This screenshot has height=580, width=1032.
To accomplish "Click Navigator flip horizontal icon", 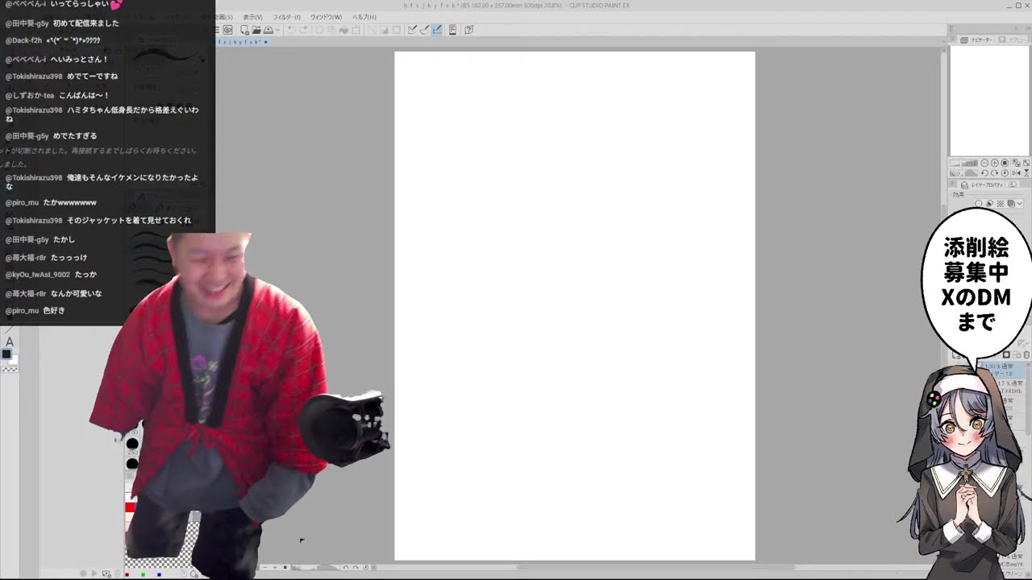I will pyautogui.click(x=1017, y=173).
